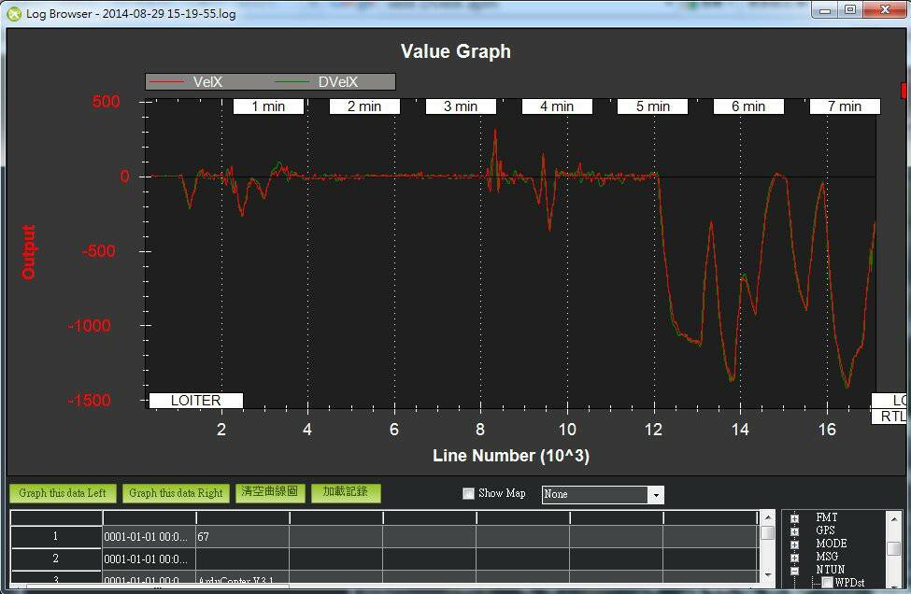Select the GPS label in the tree
This screenshot has height=594, width=911.
pyautogui.click(x=825, y=530)
